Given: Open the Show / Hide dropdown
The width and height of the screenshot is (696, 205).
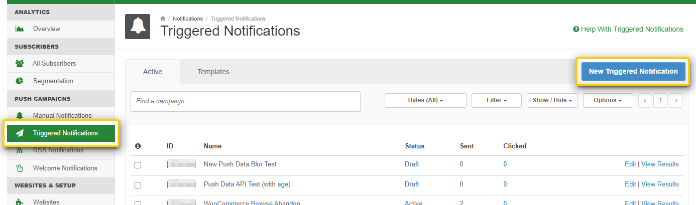Looking at the screenshot, I should click(552, 100).
